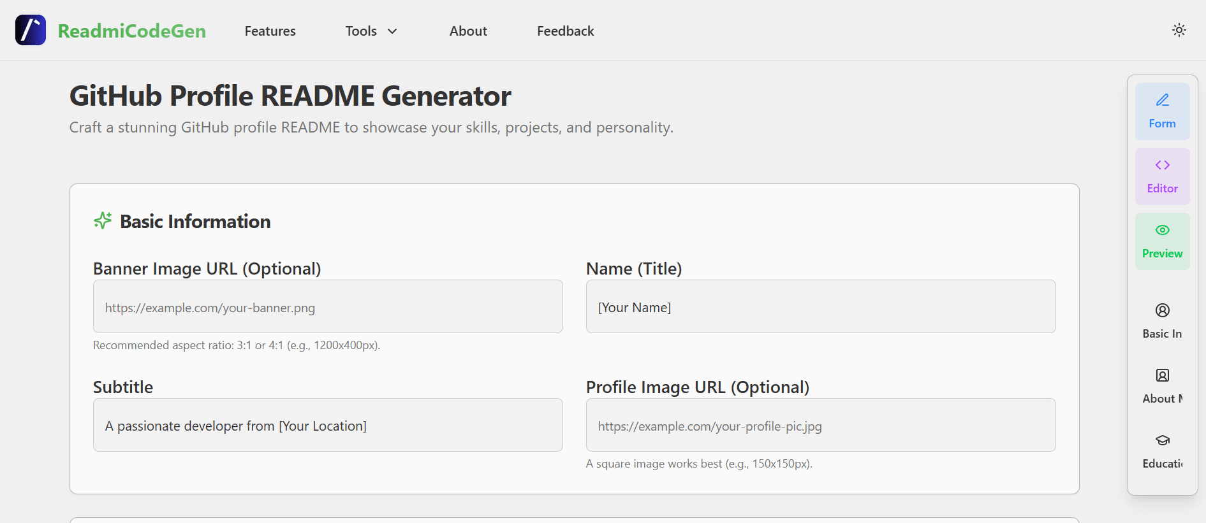Click the 'Basic Information' section heading
Screen dimensions: 1206x523
[195, 221]
